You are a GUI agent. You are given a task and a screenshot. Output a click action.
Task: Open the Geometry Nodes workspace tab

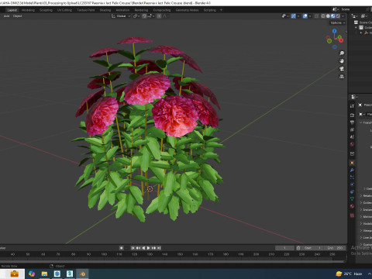pyautogui.click(x=188, y=10)
